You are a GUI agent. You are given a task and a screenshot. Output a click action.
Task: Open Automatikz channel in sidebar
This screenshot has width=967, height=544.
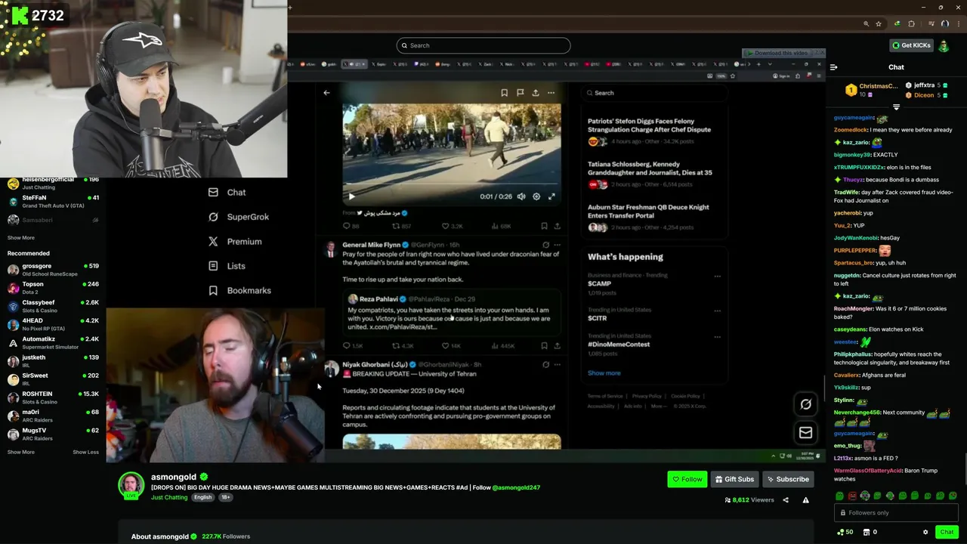pos(53,343)
